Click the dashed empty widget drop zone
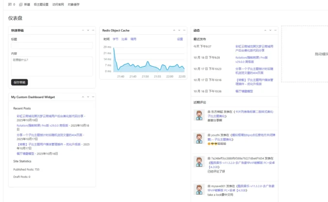The image size is (328, 202). [x=305, y=54]
